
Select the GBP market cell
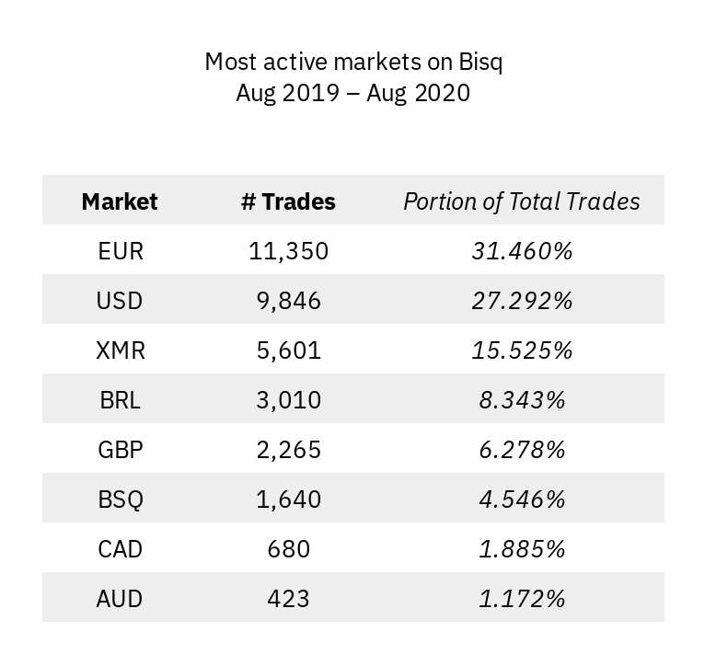[120, 450]
